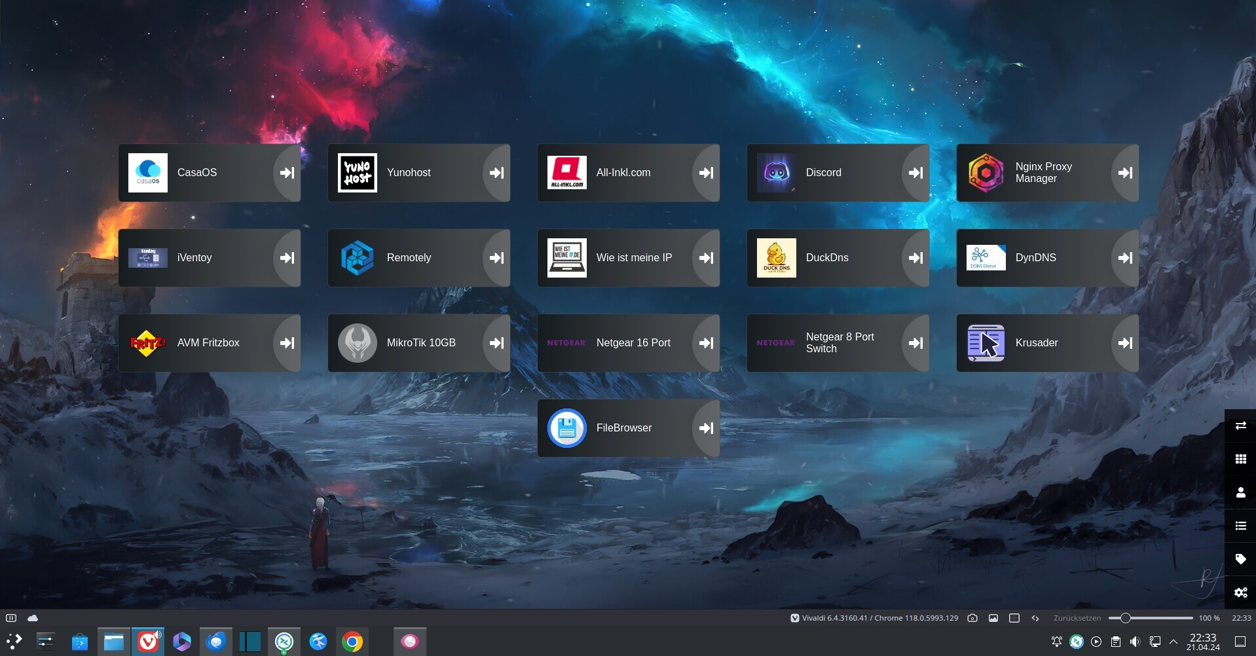Open the application list grid icon
Image resolution: width=1256 pixels, height=656 pixels.
coord(1240,460)
